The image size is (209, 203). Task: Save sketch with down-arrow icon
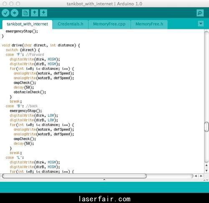(x=43, y=13)
